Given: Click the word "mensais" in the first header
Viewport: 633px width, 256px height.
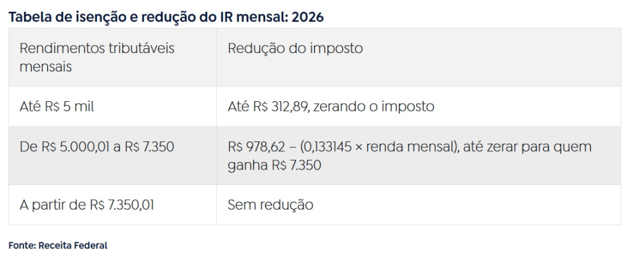Looking at the screenshot, I should (x=46, y=67).
